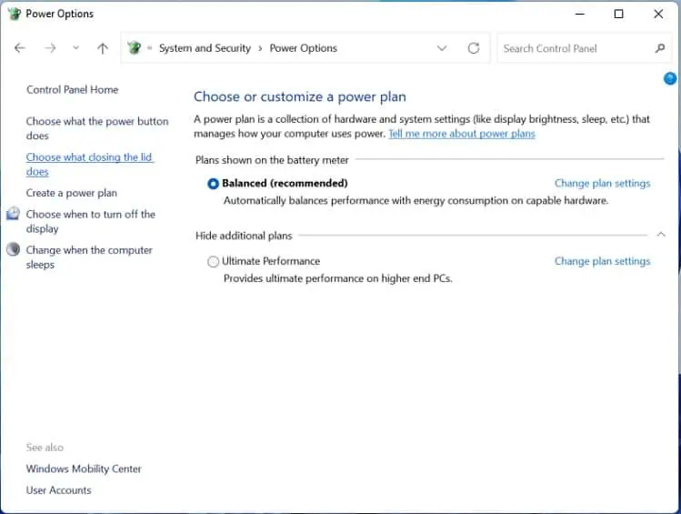
Task: Go to System and Security breadcrumb
Action: click(205, 48)
